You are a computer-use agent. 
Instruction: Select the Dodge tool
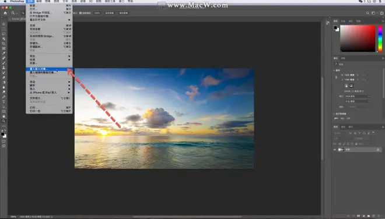click(x=3, y=92)
